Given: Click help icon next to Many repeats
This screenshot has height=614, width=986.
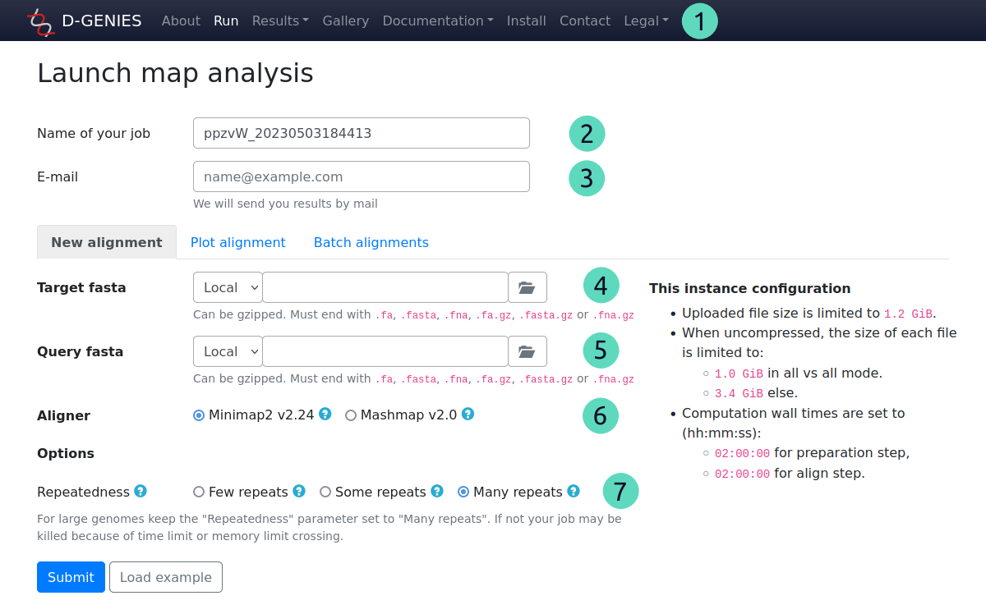Looking at the screenshot, I should (x=574, y=492).
